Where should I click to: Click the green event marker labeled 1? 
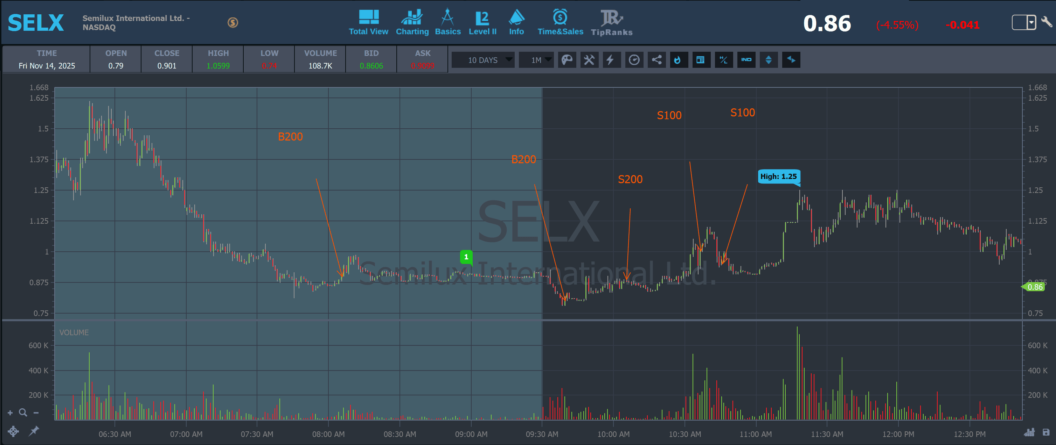click(x=466, y=257)
